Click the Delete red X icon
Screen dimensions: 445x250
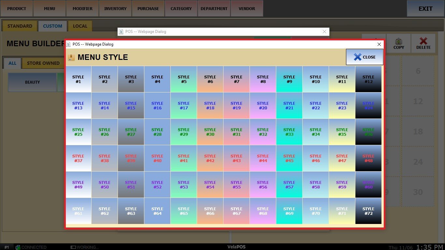(423, 41)
